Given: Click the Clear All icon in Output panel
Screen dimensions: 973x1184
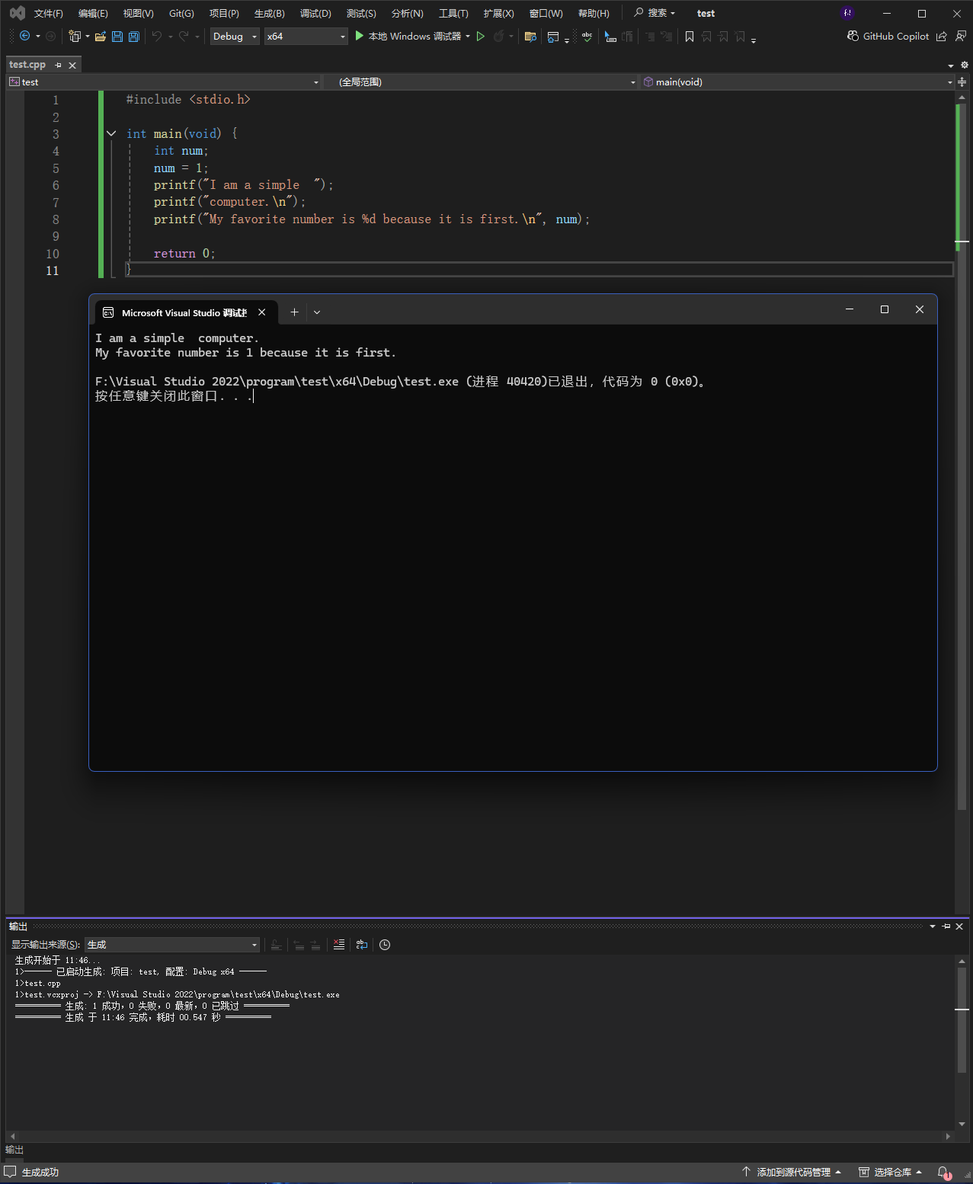Looking at the screenshot, I should [x=339, y=945].
